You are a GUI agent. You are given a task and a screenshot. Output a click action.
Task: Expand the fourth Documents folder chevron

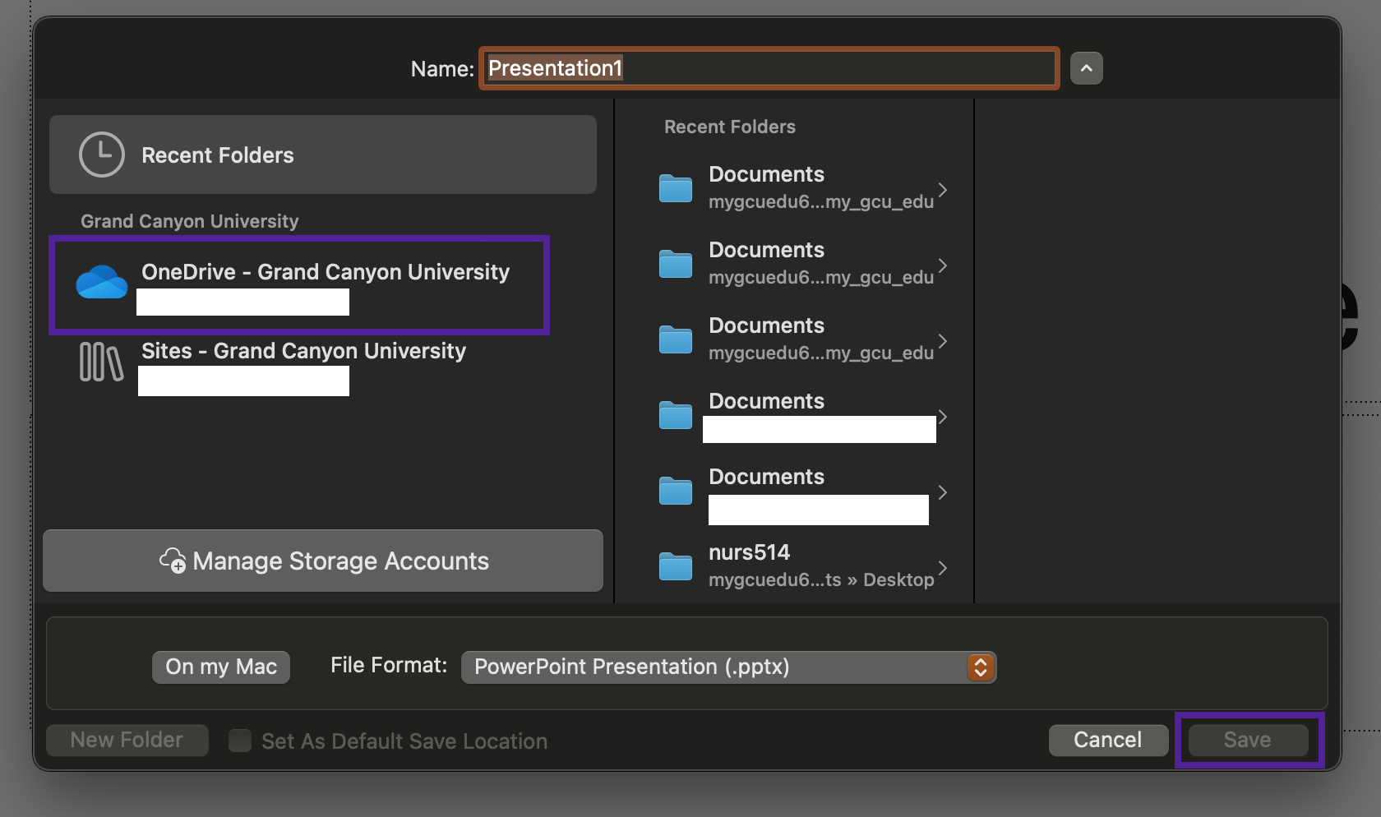(x=943, y=417)
